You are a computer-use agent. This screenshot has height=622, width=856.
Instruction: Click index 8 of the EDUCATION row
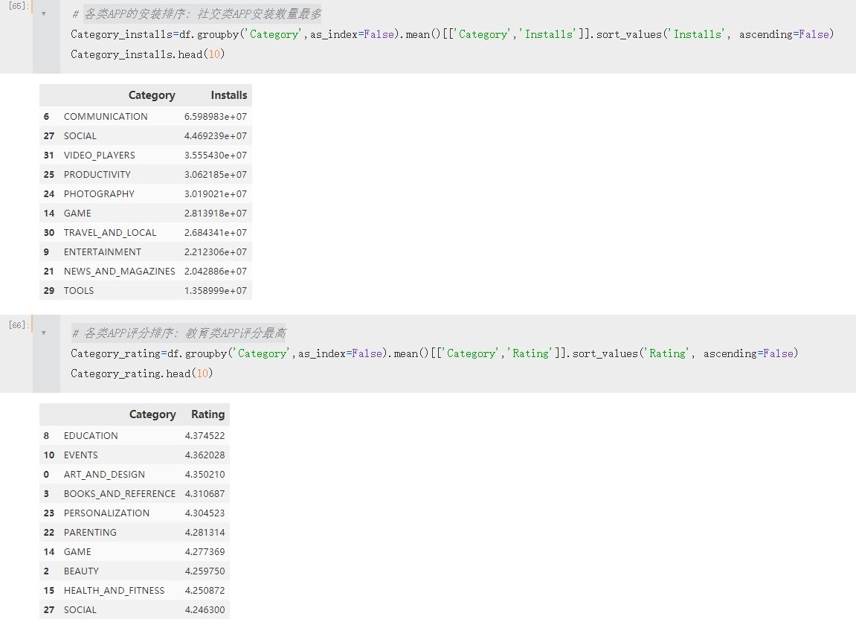click(46, 436)
